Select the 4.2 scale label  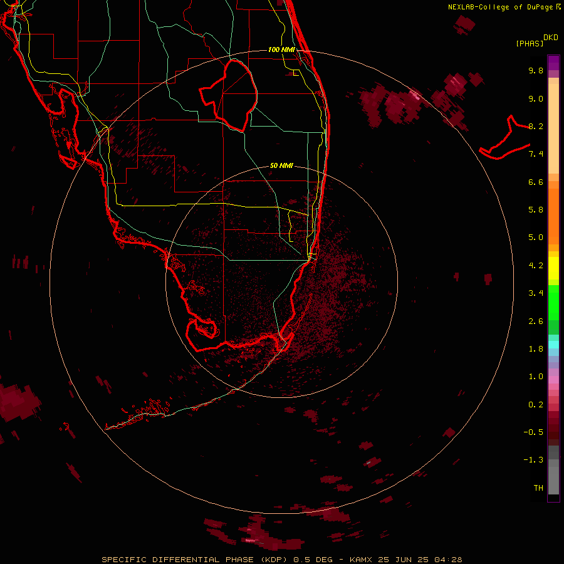click(x=536, y=266)
